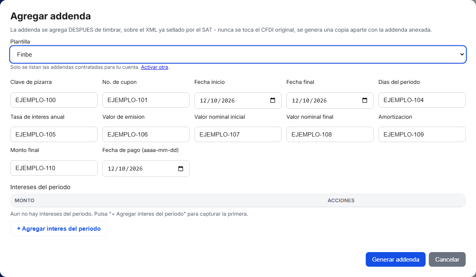Click the Intereses del periodo heading

point(40,187)
